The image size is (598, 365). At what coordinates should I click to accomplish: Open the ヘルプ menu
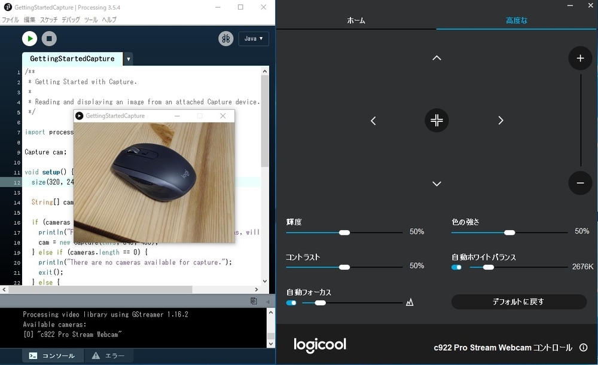[109, 20]
